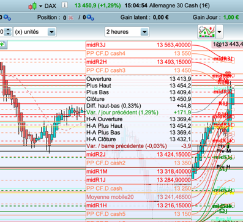Click the midR2H value row
Viewport: 243px width, 222px height.
[x=138, y=62]
